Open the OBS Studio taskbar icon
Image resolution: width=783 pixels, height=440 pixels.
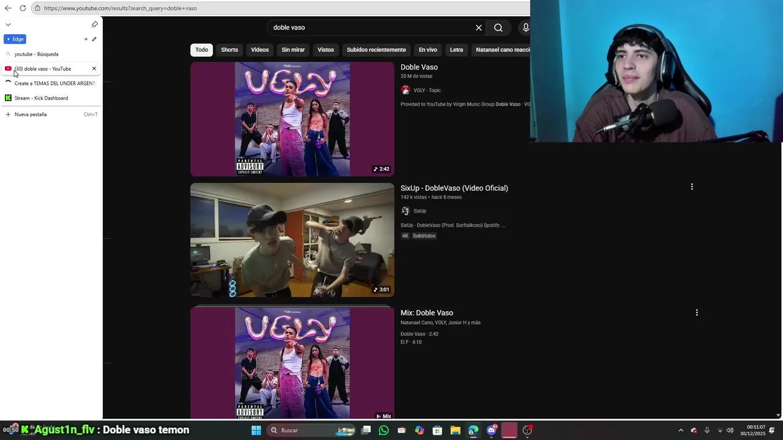(527, 430)
